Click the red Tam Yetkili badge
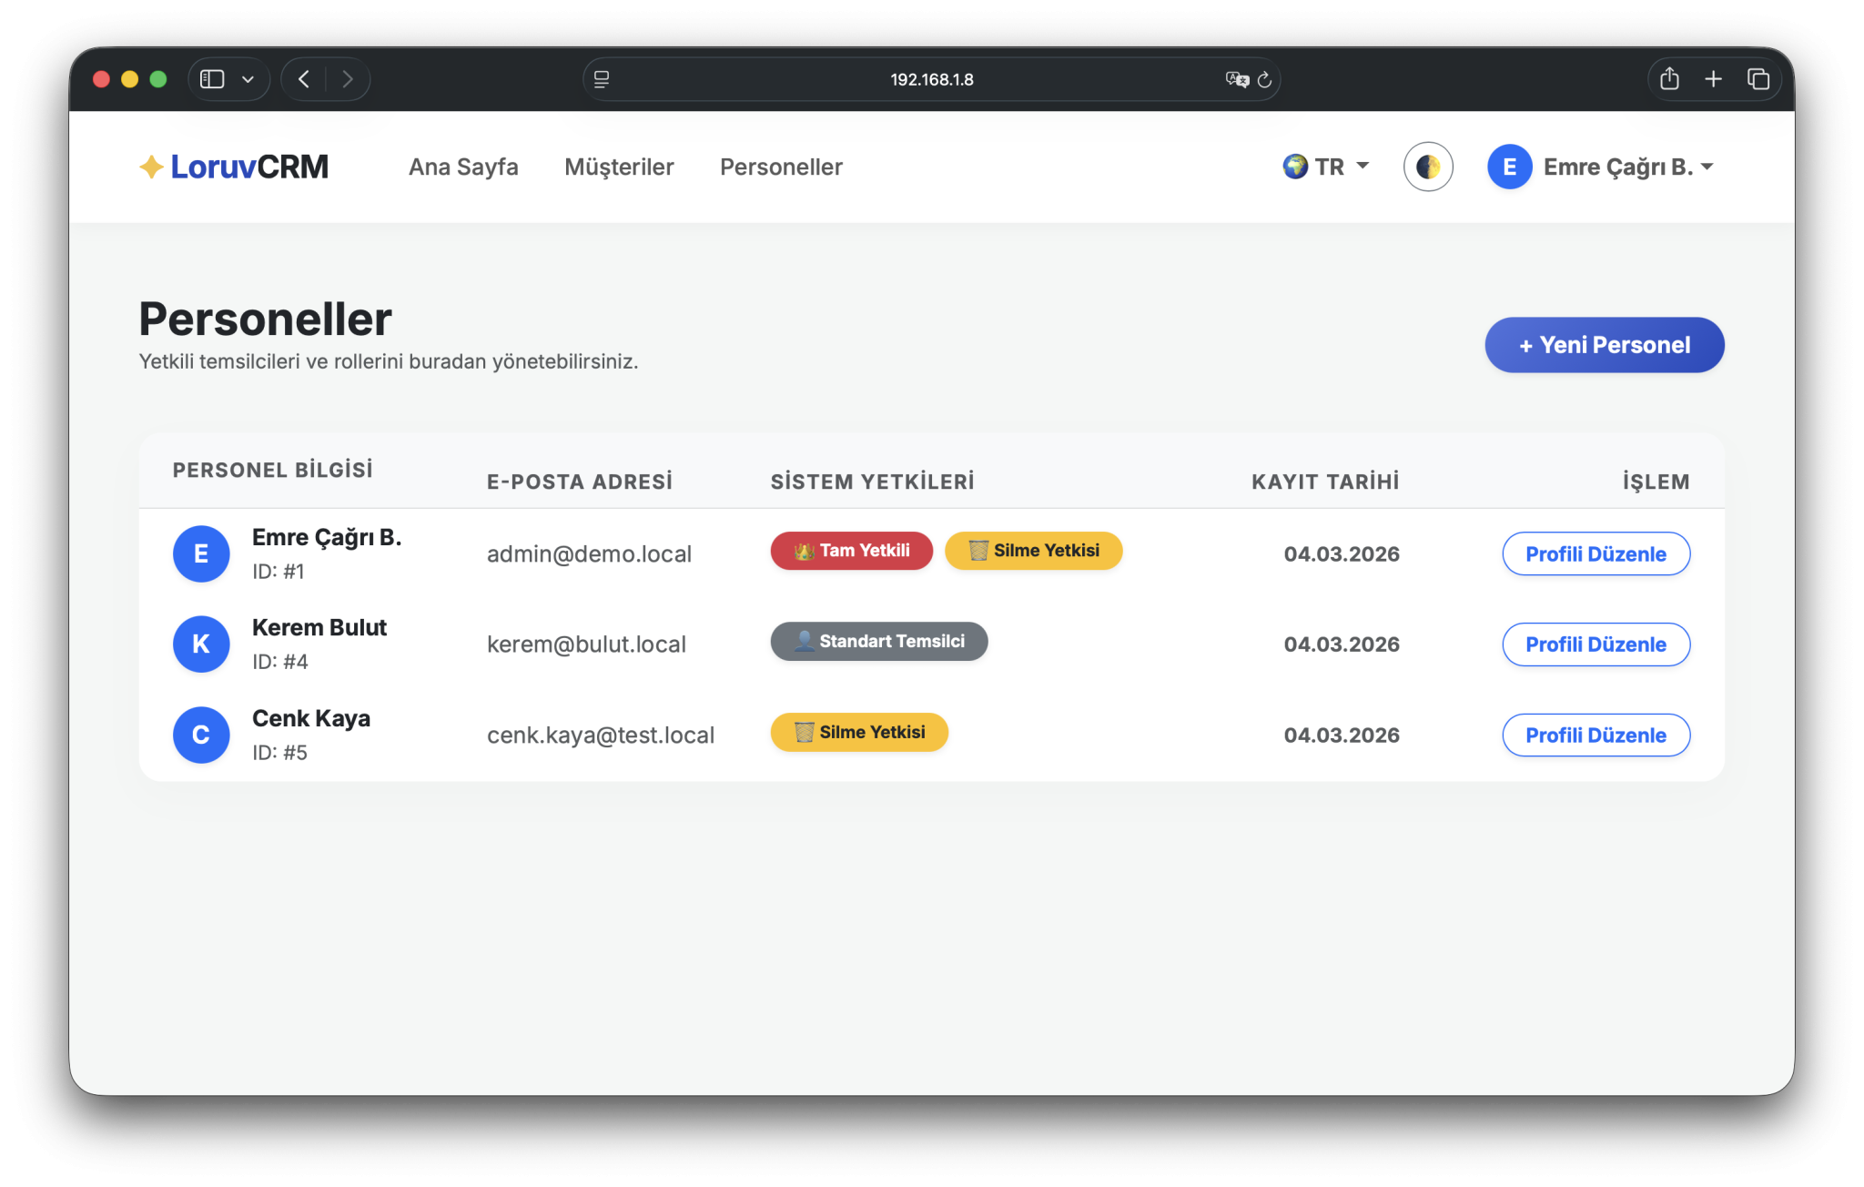Viewport: 1864px width, 1187px height. click(851, 551)
